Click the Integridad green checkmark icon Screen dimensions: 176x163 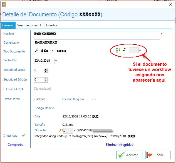coord(24,135)
